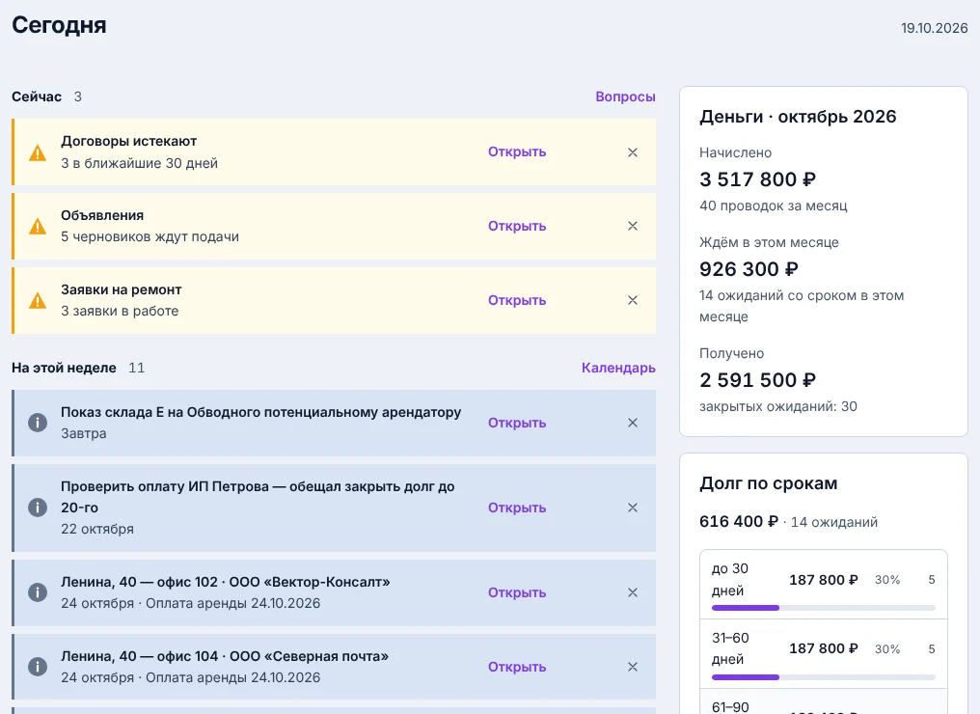Open the Заявки на ремонт alert

click(x=517, y=300)
